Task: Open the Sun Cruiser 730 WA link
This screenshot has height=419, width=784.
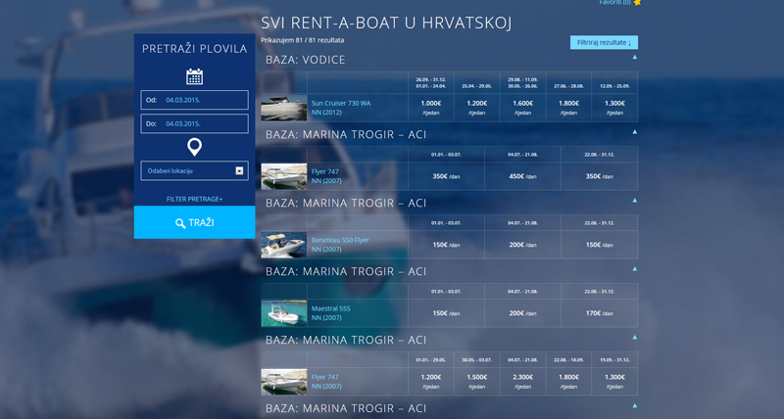Action: click(x=341, y=104)
